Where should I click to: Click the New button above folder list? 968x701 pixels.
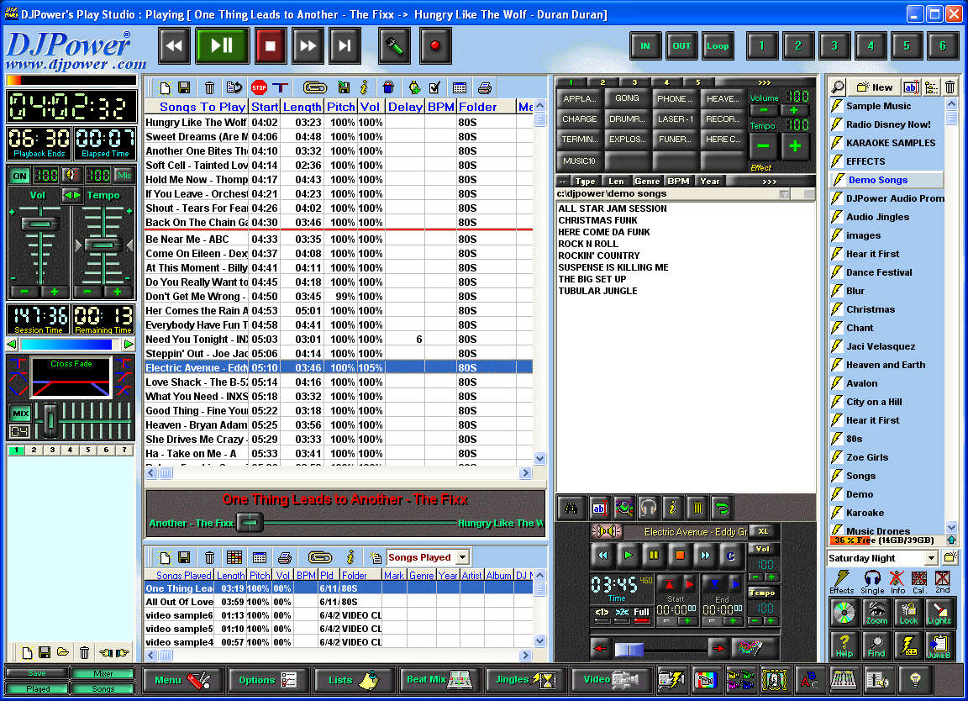[875, 87]
